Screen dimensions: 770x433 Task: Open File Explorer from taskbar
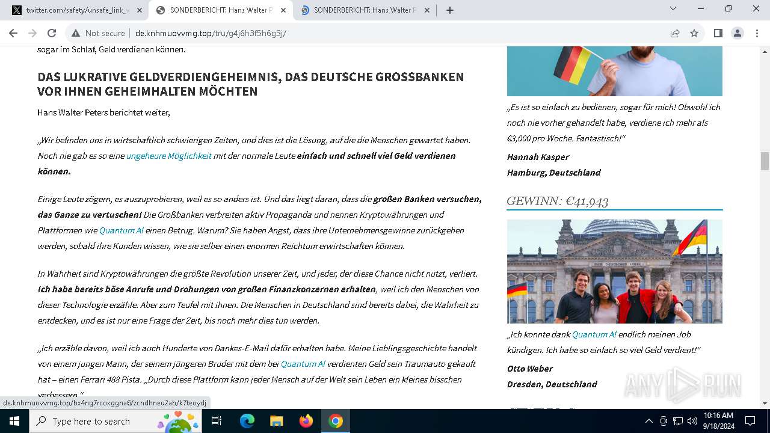(x=276, y=421)
